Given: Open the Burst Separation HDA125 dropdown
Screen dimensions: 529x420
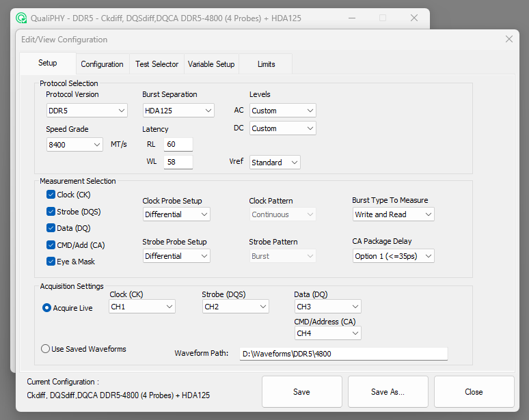Looking at the screenshot, I should coord(178,111).
